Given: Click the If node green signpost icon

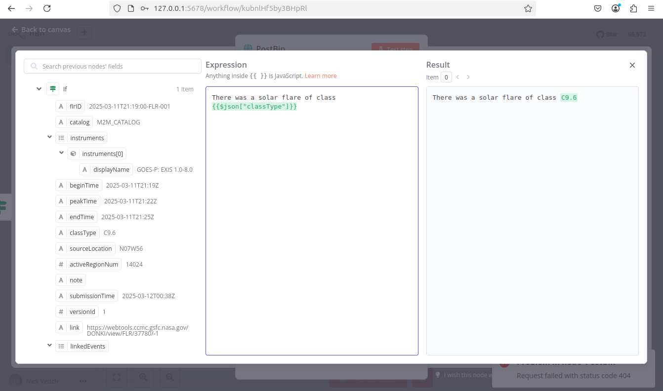Looking at the screenshot, I should click(53, 89).
